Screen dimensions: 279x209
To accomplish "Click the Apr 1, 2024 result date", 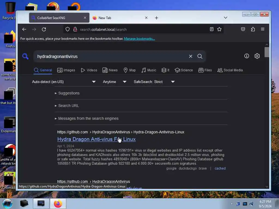I will tap(65, 146).
